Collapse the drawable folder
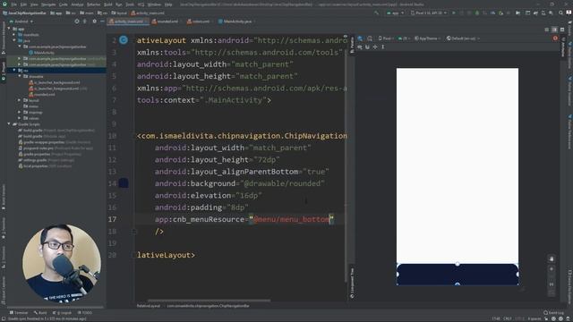This screenshot has width=573, height=322. [x=20, y=76]
